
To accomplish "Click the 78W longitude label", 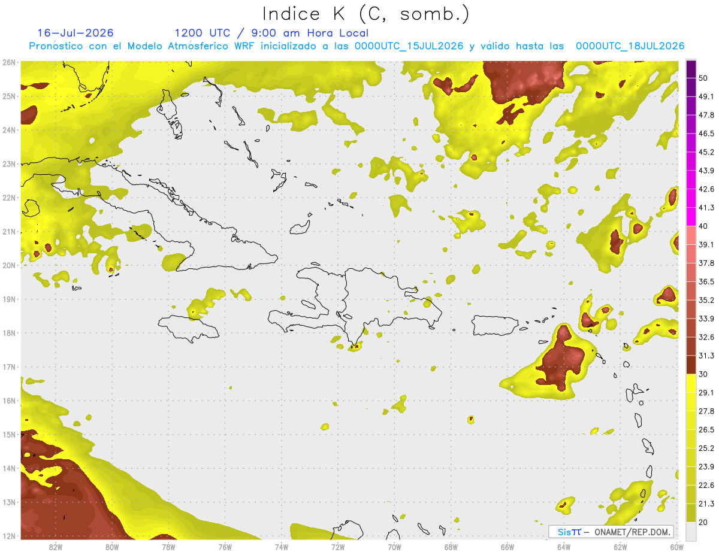I will [168, 547].
